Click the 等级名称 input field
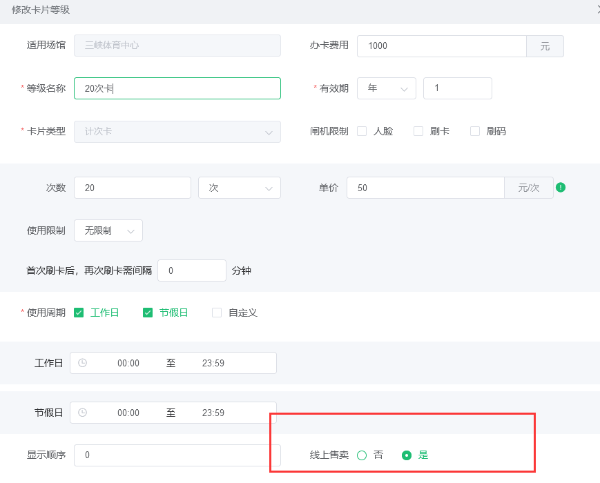Screen dimensions: 600x483 click(x=177, y=88)
